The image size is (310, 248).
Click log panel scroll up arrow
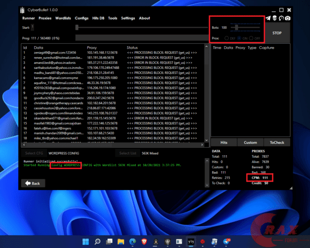point(207,161)
